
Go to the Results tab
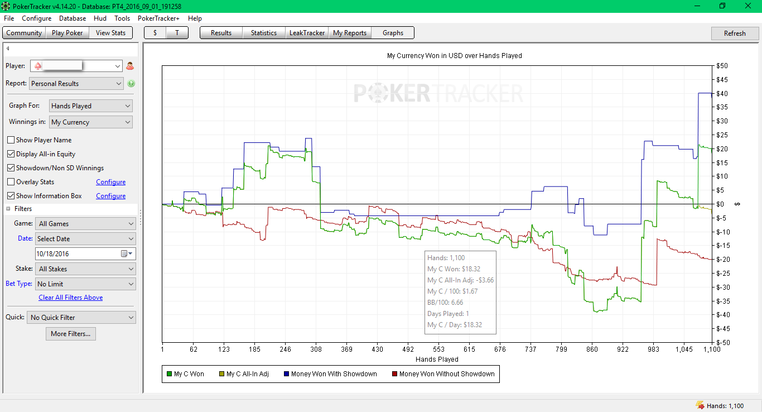(221, 33)
